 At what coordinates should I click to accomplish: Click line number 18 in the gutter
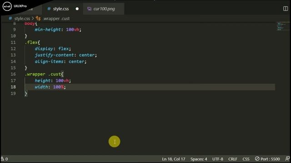click(13, 87)
